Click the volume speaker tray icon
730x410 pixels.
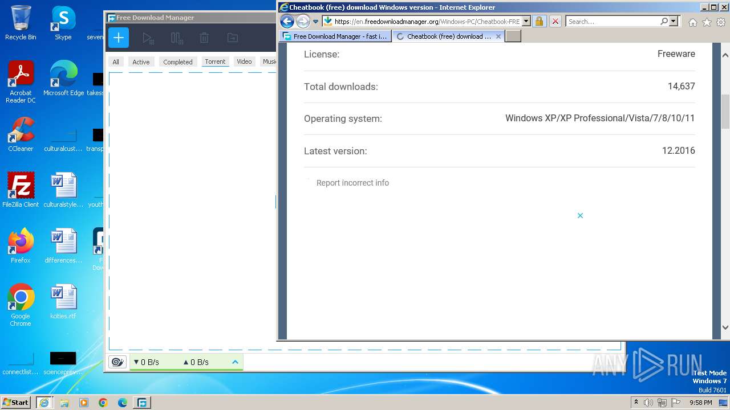click(x=648, y=403)
